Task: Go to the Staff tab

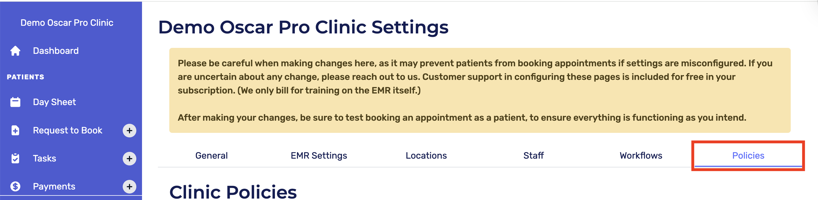Action: pyautogui.click(x=533, y=156)
